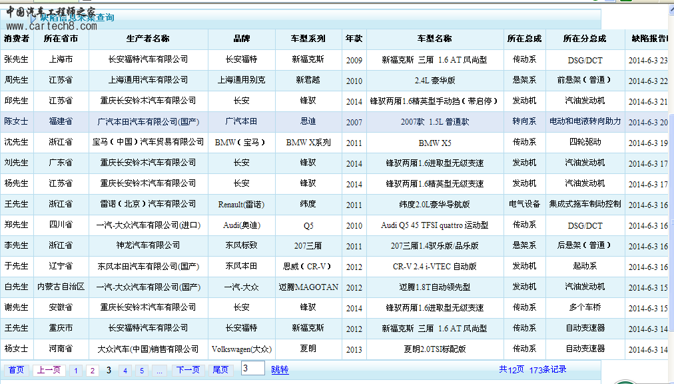Select consumer 郑先生 cell
Image resolution: width=674 pixels, height=384 pixels.
[17, 225]
